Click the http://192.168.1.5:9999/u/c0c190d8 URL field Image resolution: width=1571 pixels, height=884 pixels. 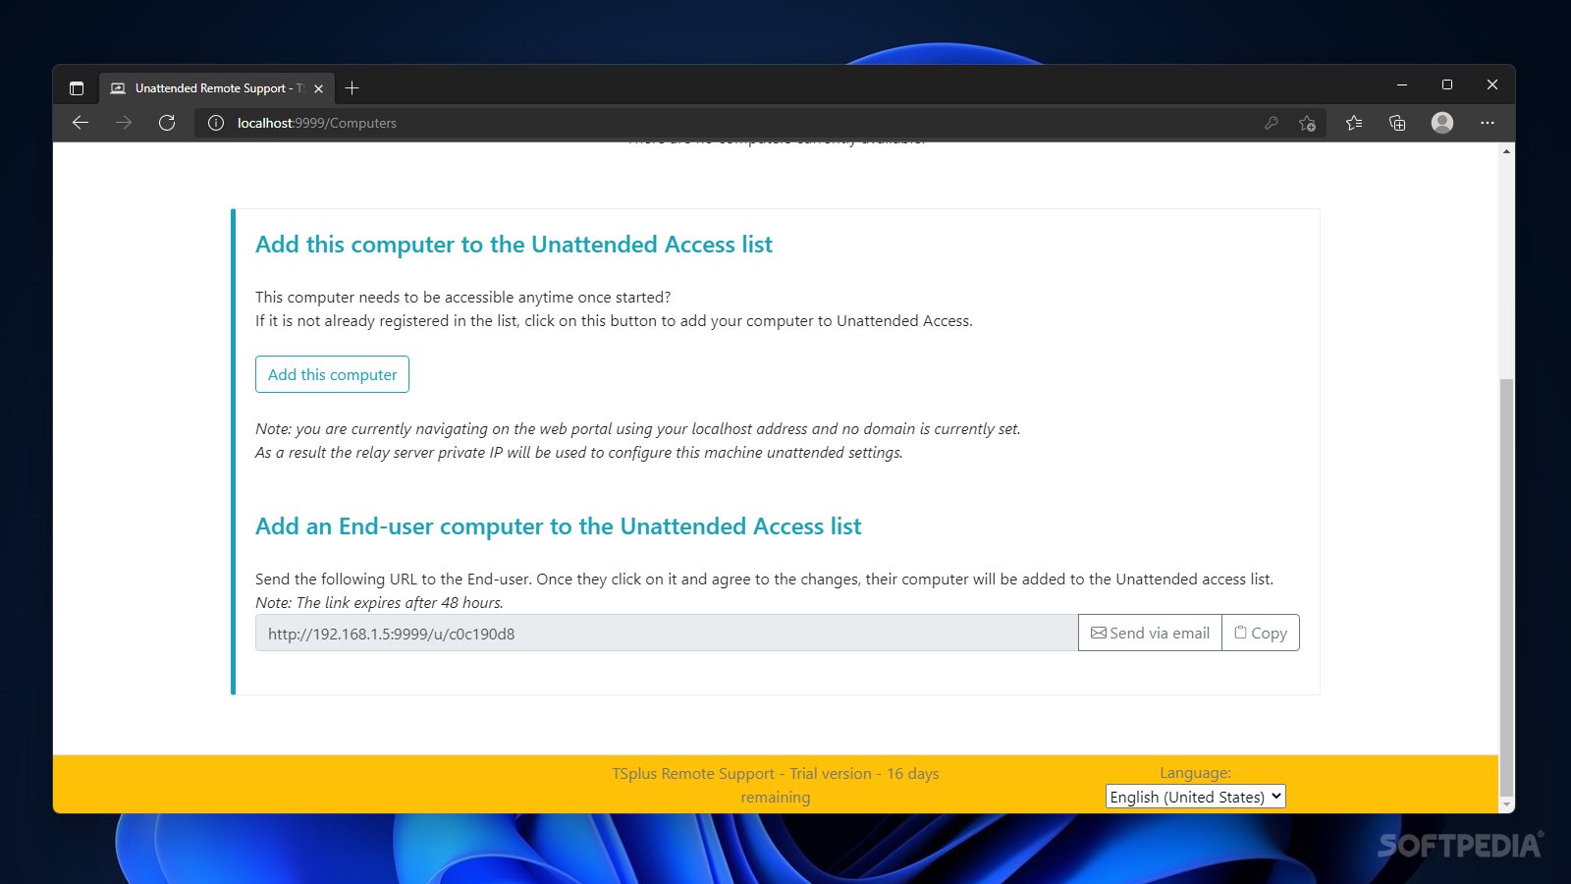click(x=667, y=633)
